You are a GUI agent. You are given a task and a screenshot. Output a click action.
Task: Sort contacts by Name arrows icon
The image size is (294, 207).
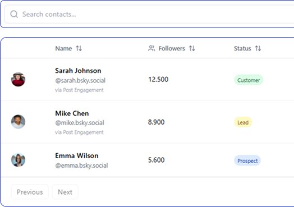point(79,48)
